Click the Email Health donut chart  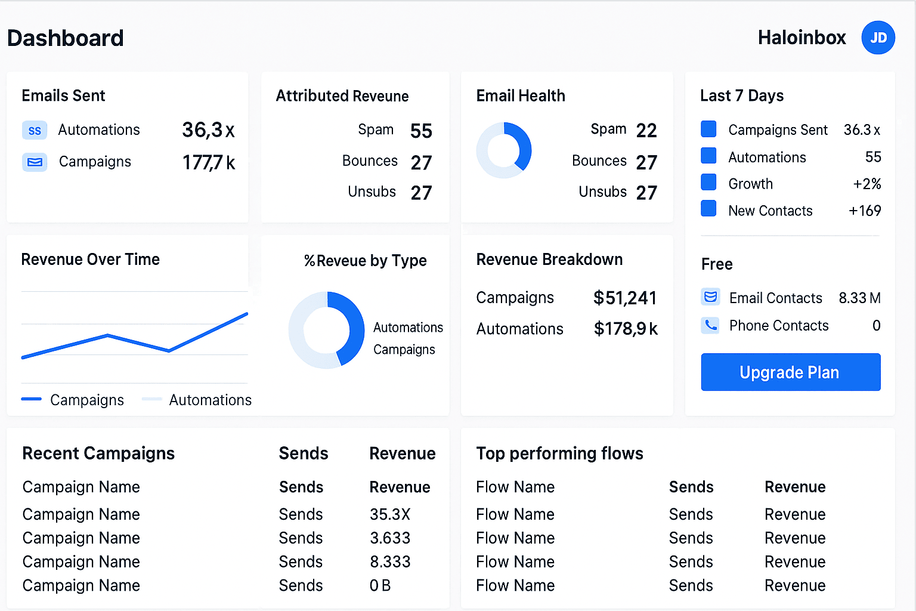pyautogui.click(x=504, y=150)
